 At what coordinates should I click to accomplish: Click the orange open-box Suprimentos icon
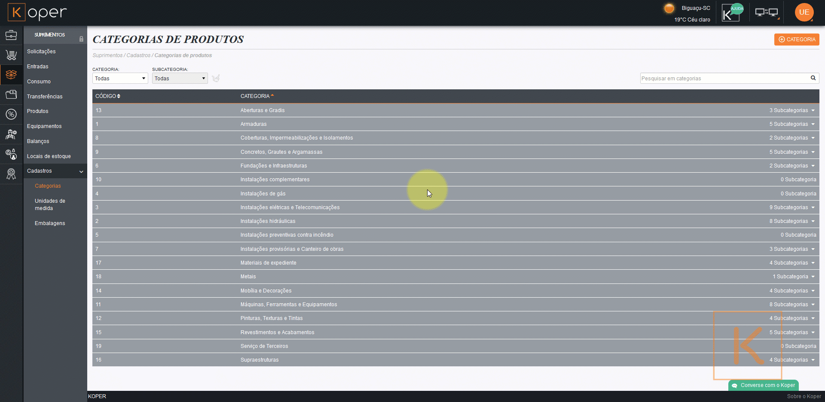coord(11,75)
